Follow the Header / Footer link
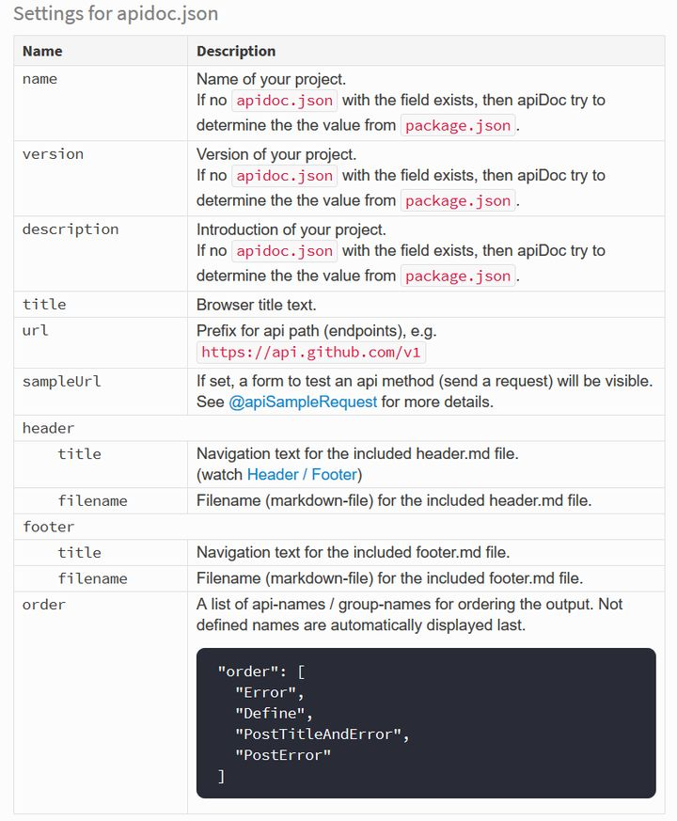This screenshot has height=821, width=677. tap(302, 474)
